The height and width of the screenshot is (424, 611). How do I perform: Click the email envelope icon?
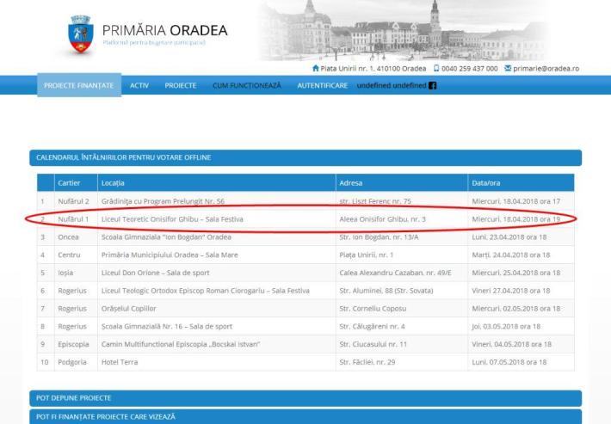pyautogui.click(x=508, y=68)
